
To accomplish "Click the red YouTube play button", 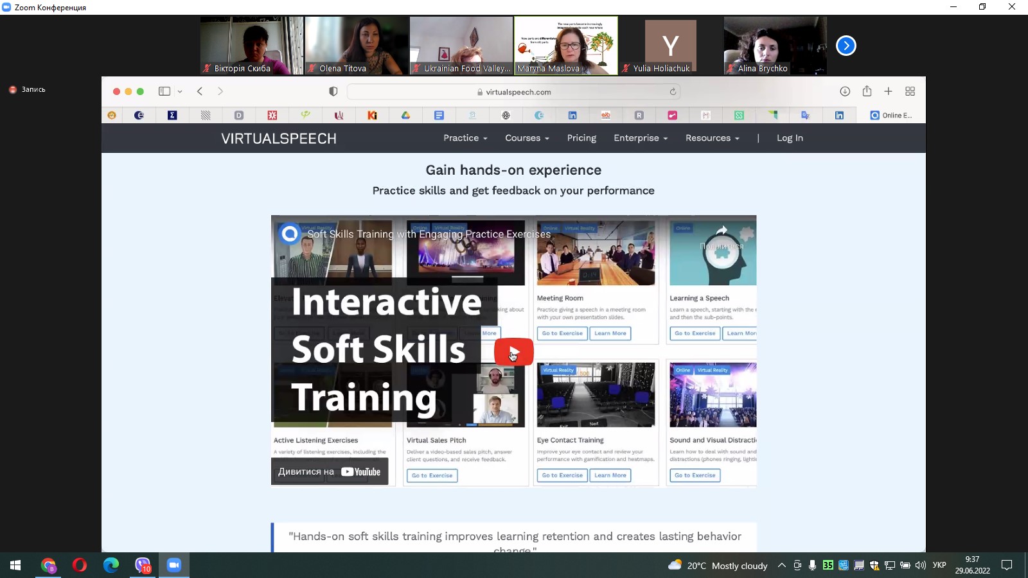I will (513, 352).
